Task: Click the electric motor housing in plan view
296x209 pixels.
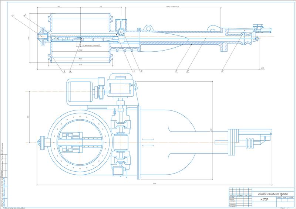Action: click(81, 92)
